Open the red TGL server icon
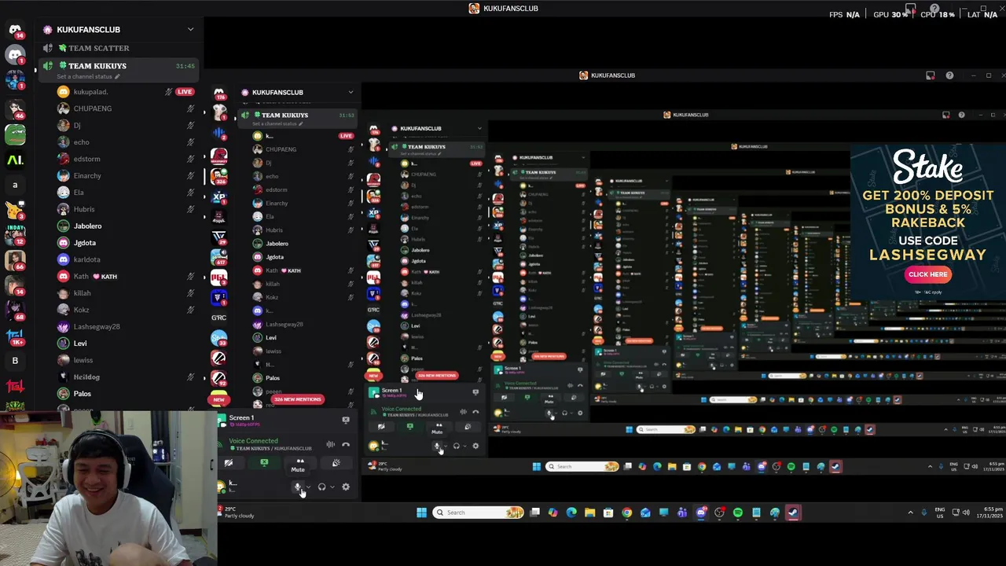Screen dimensions: 1006x566 15,386
